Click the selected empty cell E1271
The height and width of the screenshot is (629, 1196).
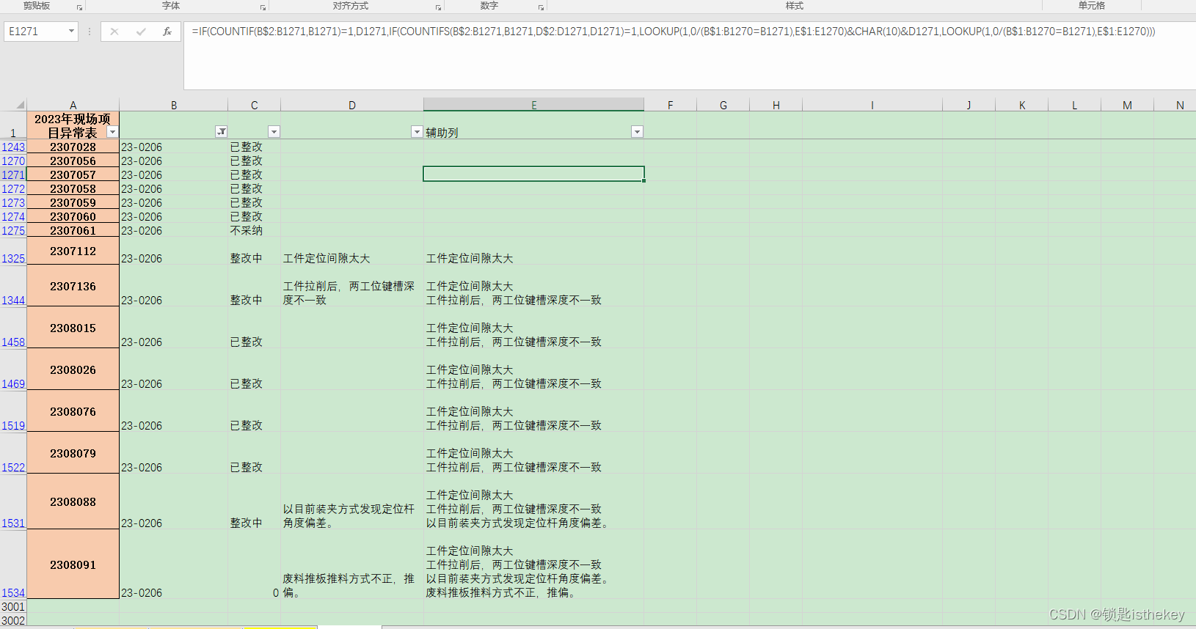tap(533, 174)
